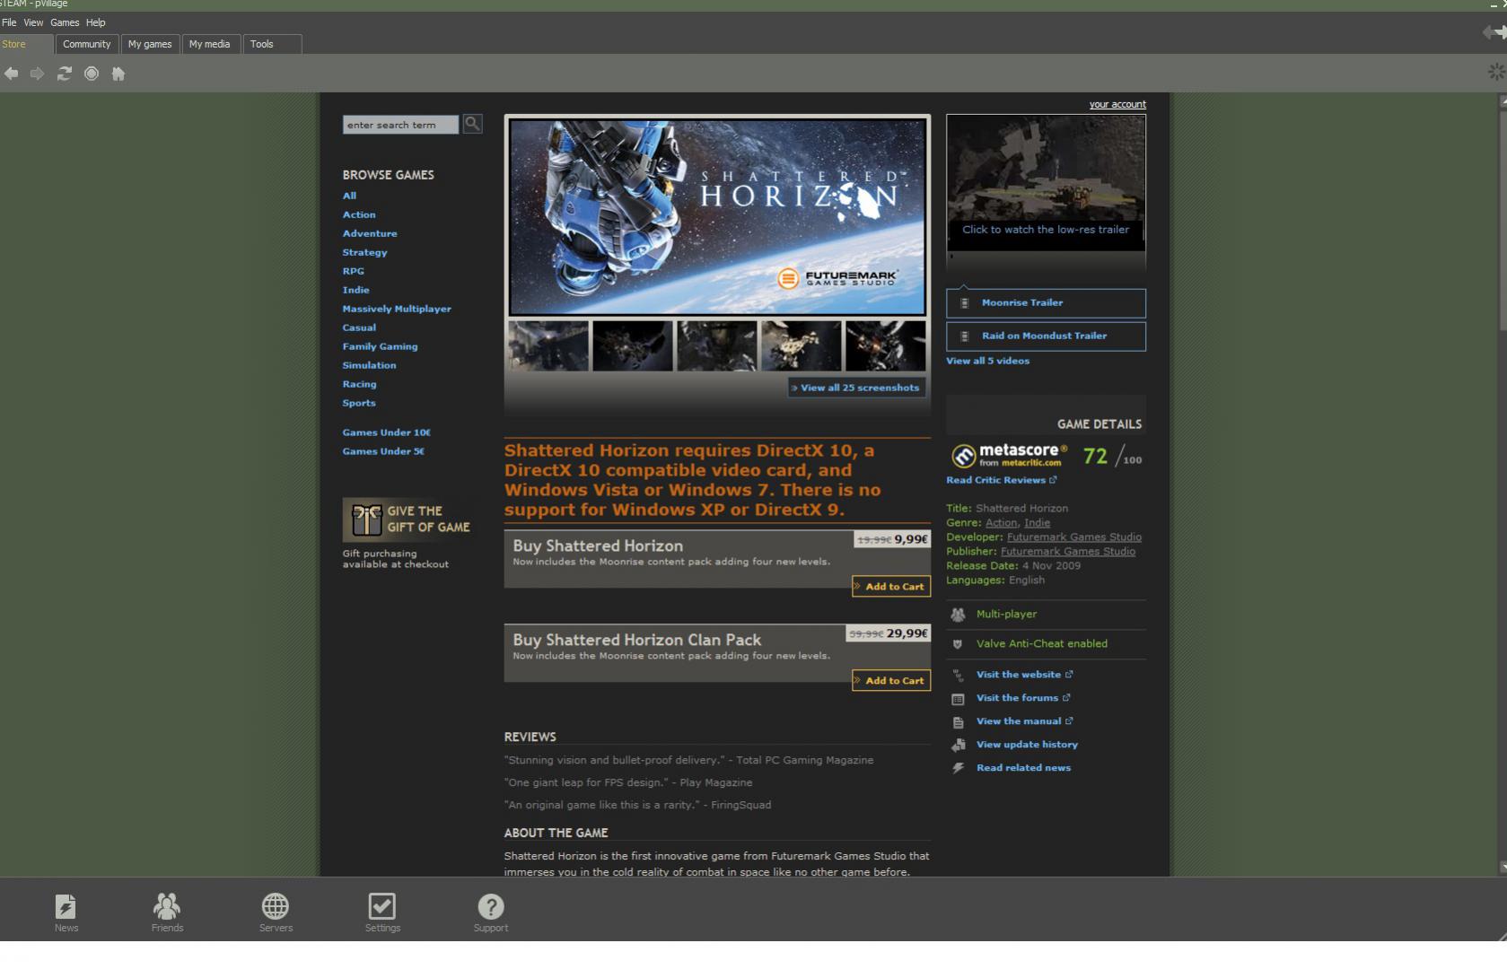The image size is (1507, 969).
Task: Open the first screenshot thumbnail
Action: click(548, 345)
